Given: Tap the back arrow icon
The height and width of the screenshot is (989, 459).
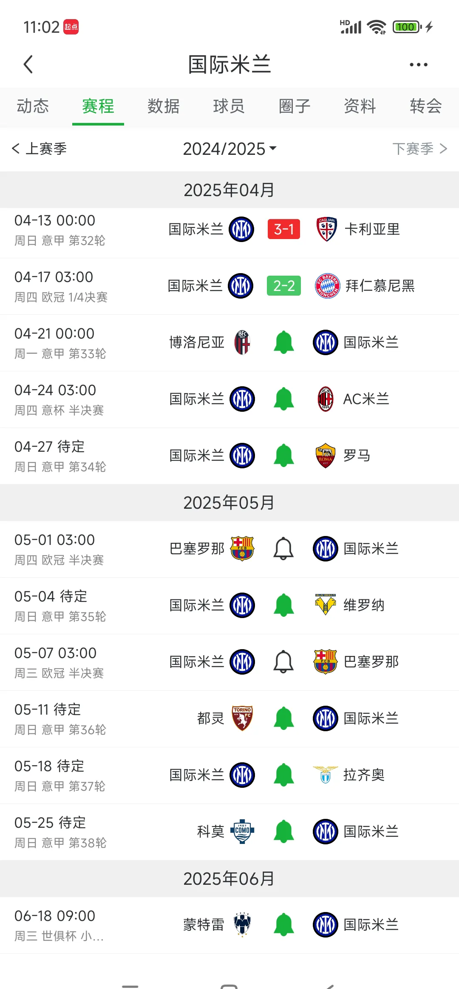Looking at the screenshot, I should (28, 65).
